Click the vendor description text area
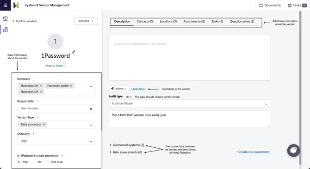The width and height of the screenshot is (310, 169). click(189, 57)
